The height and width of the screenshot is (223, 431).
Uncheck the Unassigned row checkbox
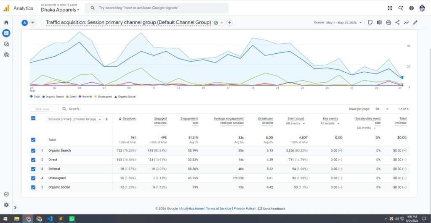pos(33,178)
